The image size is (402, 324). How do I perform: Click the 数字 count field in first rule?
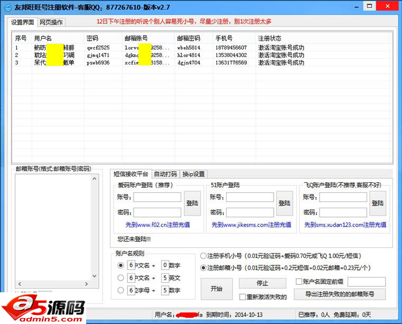pyautogui.click(x=165, y=265)
